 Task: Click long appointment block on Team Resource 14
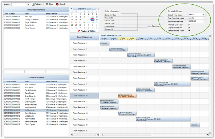163,119
